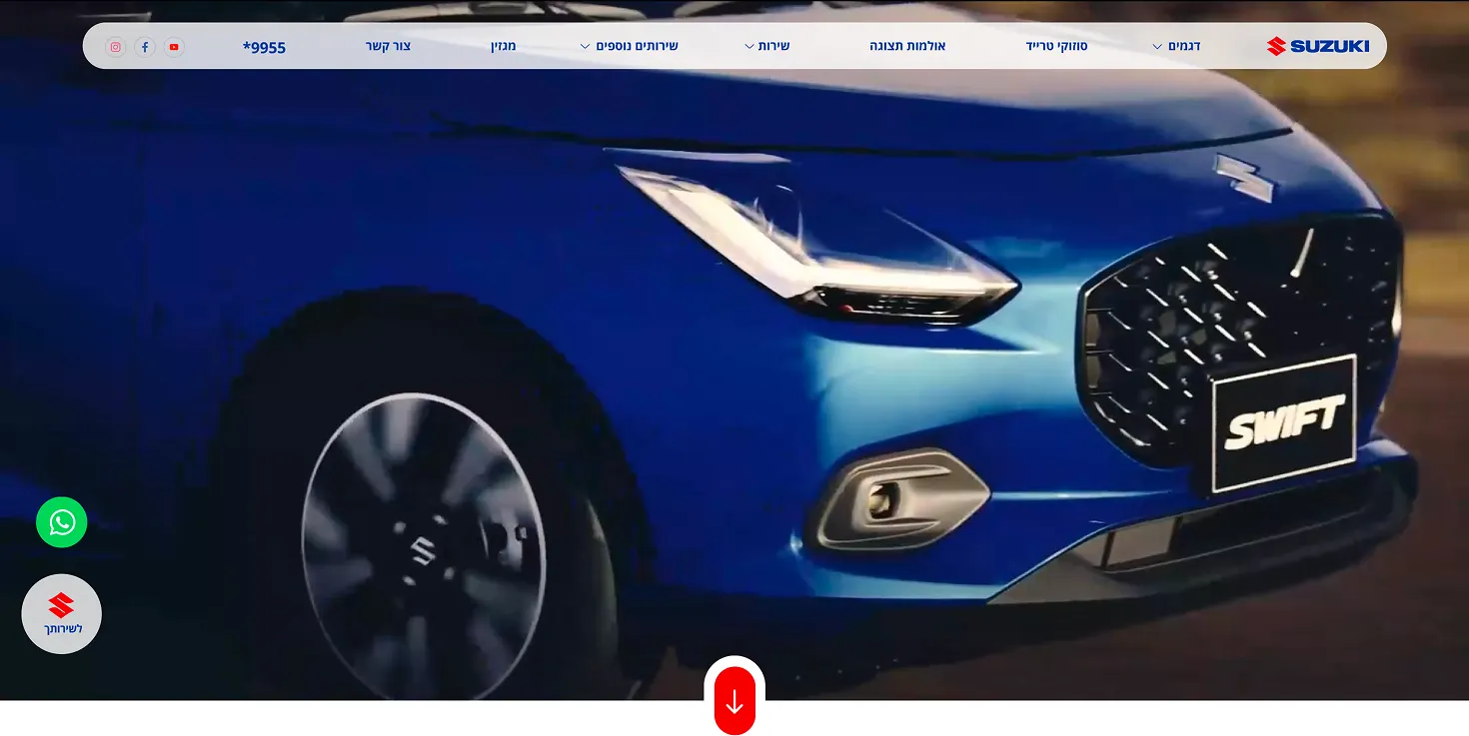This screenshot has width=1469, height=736.
Task: Expand the שירותים נוספים dropdown
Action: [630, 46]
